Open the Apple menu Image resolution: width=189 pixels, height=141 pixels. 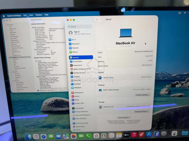point(4,16)
